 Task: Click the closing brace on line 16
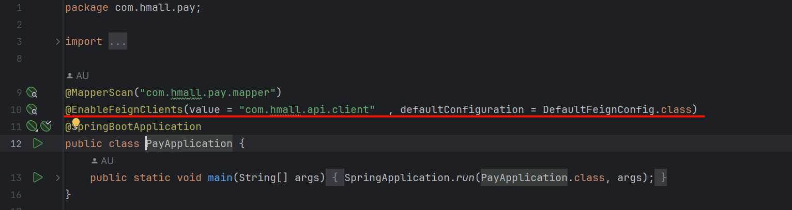pyautogui.click(x=68, y=195)
